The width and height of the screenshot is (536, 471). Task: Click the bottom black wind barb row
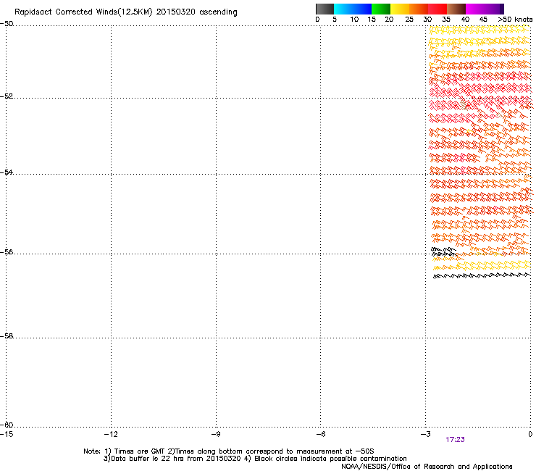tap(482, 275)
